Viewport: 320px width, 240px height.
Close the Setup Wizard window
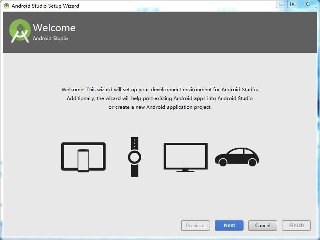coord(308,4)
